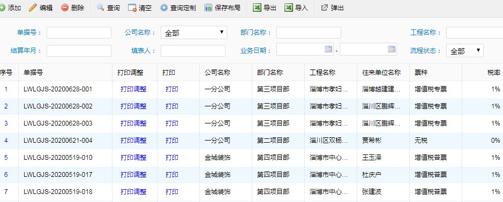This screenshot has width=503, height=202.
Task: Click the 票种 column header
Action: [x=421, y=73]
